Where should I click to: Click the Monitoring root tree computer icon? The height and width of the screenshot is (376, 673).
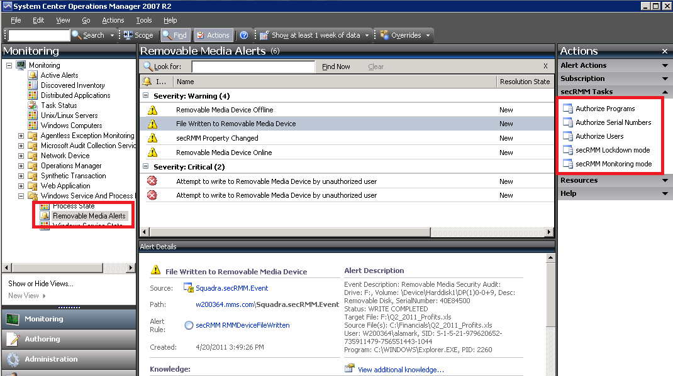click(x=21, y=65)
